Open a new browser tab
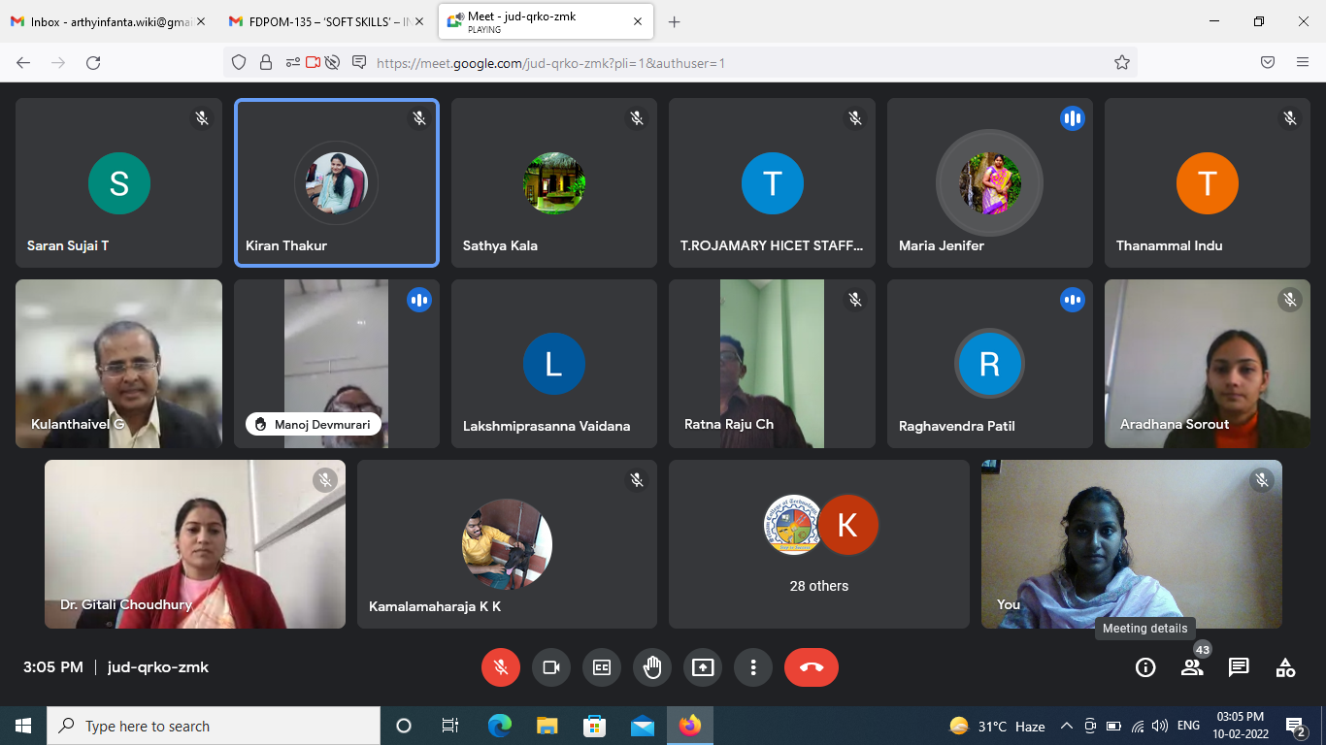This screenshot has height=745, width=1326. 675,21
